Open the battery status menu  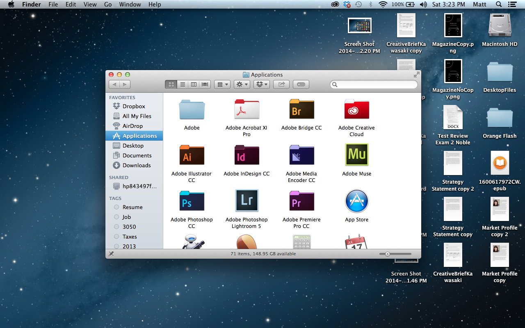[x=404, y=5]
